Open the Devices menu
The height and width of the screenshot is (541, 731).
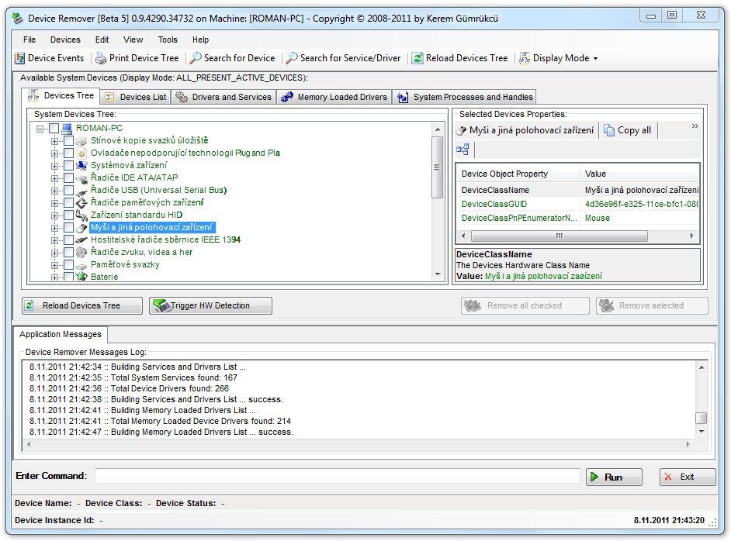[x=65, y=40]
